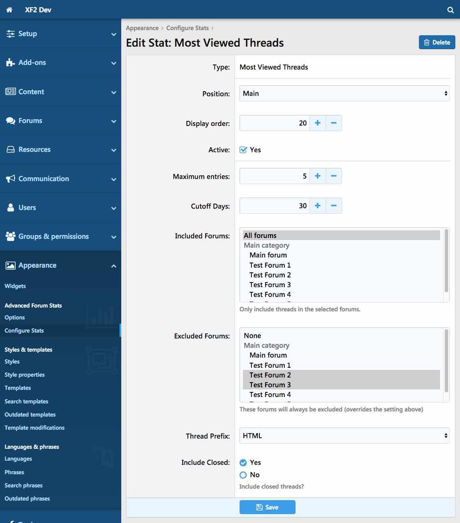
Task: Open Template modifications sidebar item
Action: (x=35, y=428)
